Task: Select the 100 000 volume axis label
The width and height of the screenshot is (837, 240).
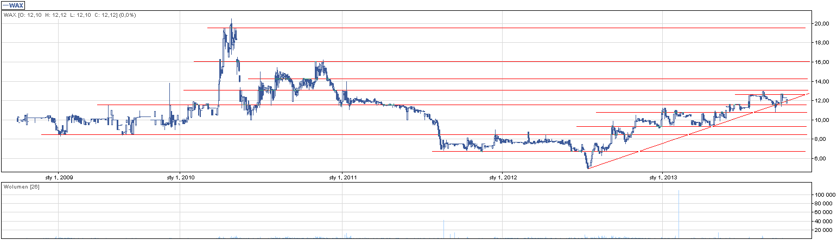Action: tap(824, 194)
